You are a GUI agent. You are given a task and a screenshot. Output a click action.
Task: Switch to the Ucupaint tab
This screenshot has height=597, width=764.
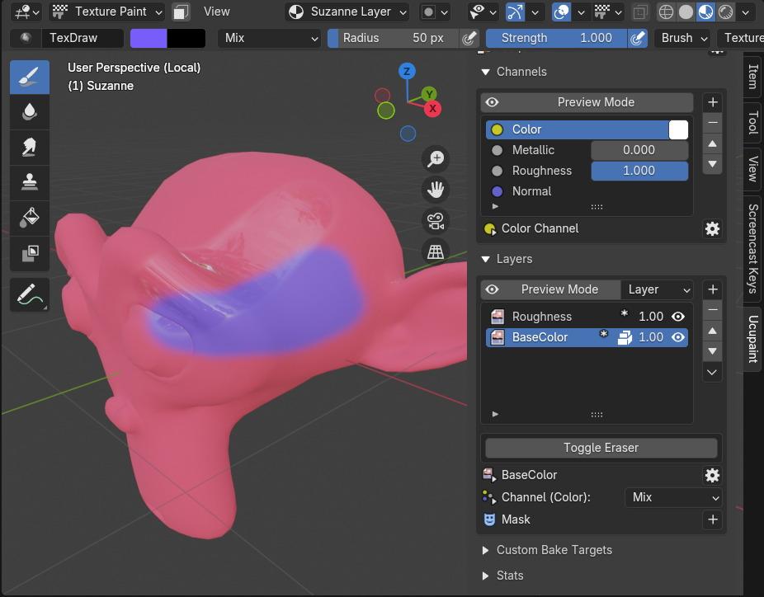(x=752, y=339)
